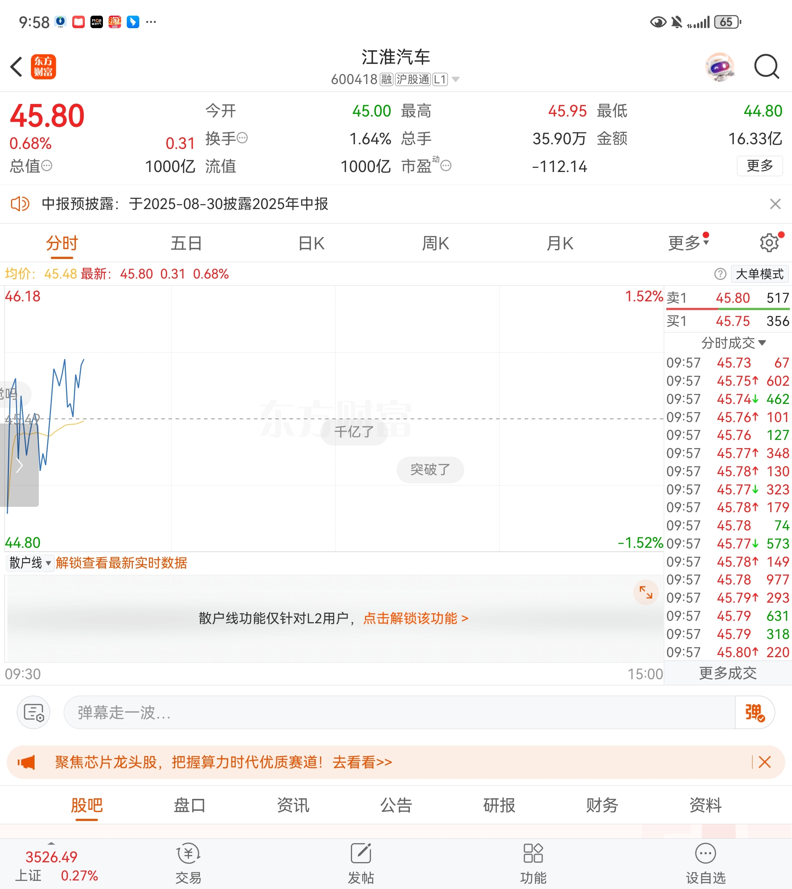Switch to the 五日 tab
Viewport: 792px width, 889px height.
click(186, 243)
